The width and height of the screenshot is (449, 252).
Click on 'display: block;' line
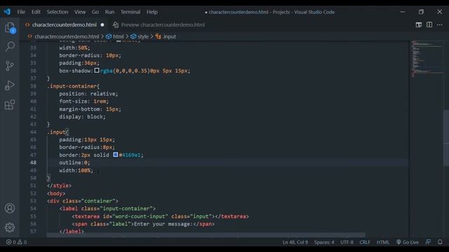(x=82, y=117)
